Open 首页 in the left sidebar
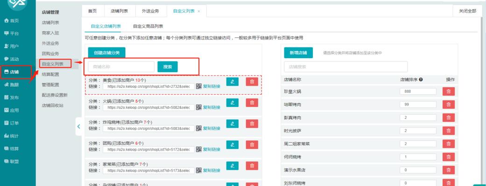Image resolution: width=486 pixels, height=186 pixels. [12, 21]
